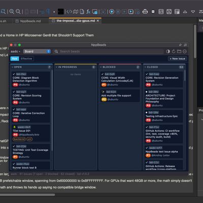
Task: Click the up triangle arrow in toolbar
Action: [185, 12]
